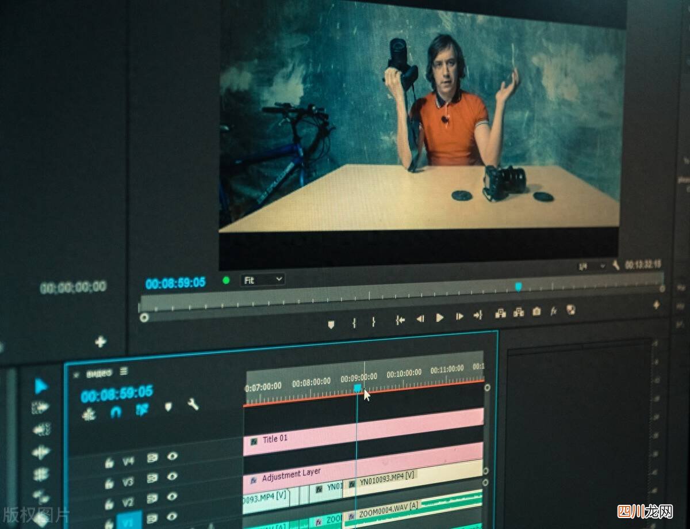Jump to the Out point
690x529 pixels.
(x=478, y=315)
